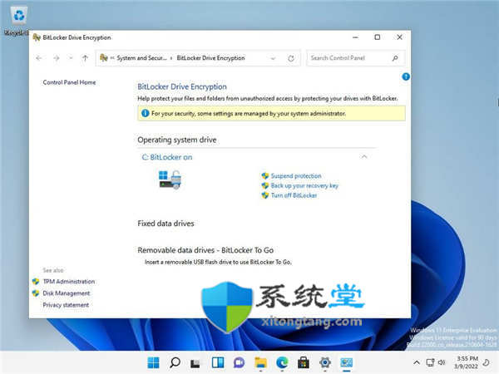Screen dimensions: 499x374
Task: Open Control Panel Home link
Action: (x=69, y=82)
